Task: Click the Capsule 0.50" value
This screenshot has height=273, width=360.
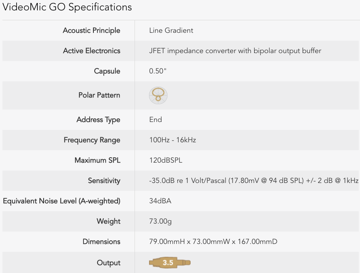Action: (157, 71)
